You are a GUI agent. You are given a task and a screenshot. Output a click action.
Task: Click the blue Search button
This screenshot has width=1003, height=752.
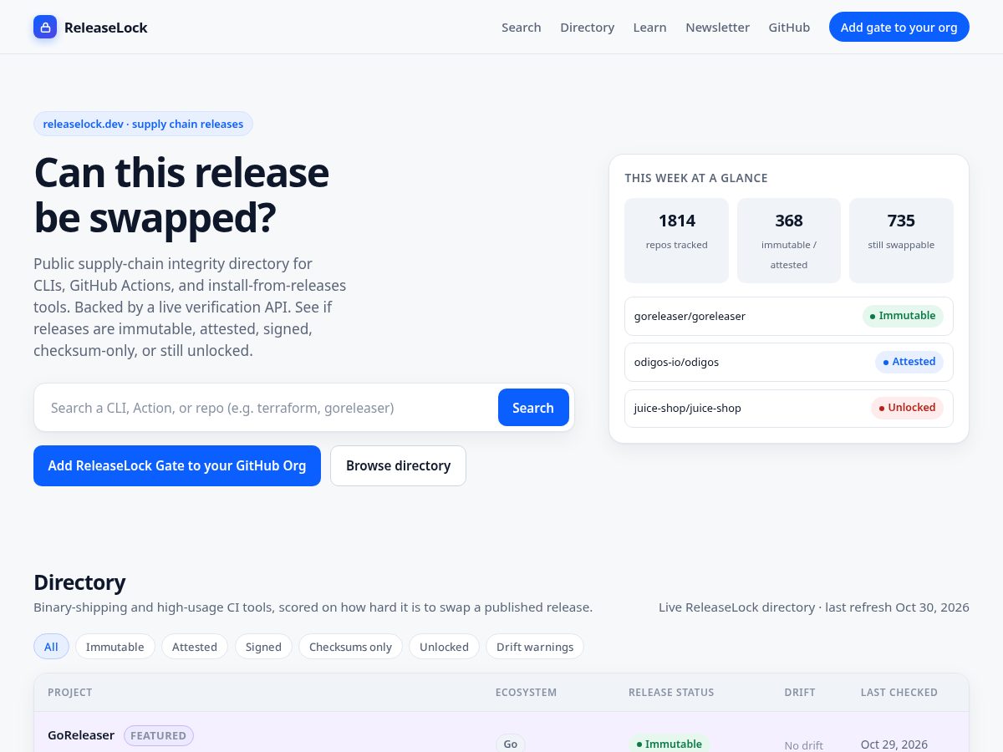pos(533,408)
